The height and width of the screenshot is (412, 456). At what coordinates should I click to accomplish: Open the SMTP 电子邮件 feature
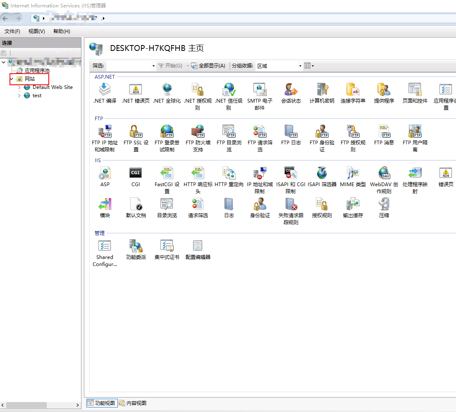click(260, 97)
